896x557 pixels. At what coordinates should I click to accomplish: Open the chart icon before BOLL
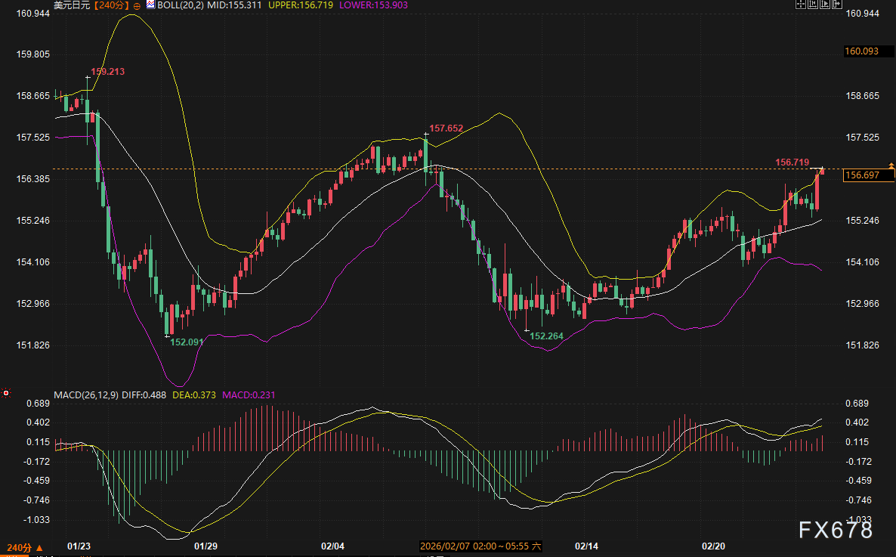[x=150, y=5]
